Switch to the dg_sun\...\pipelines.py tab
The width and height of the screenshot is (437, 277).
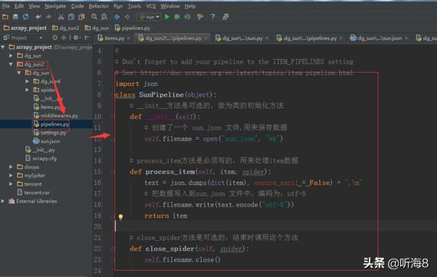point(310,38)
